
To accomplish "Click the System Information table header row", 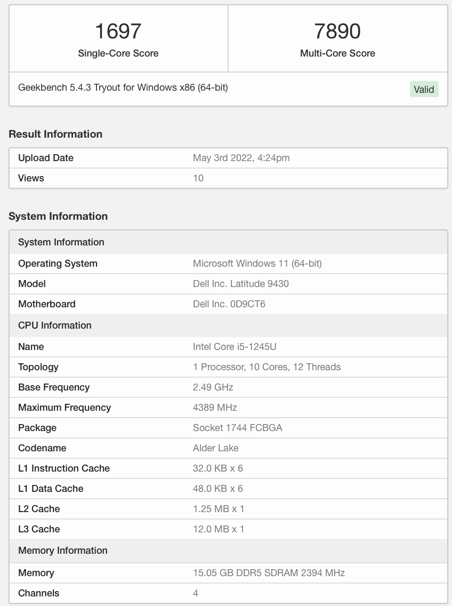I will tap(228, 242).
